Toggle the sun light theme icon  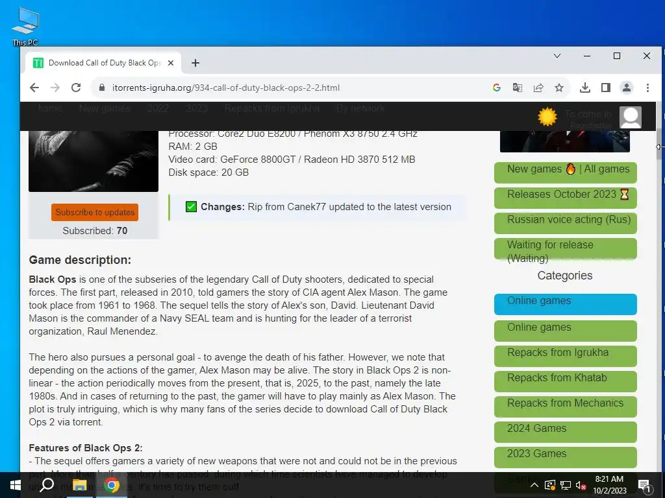pyautogui.click(x=547, y=117)
